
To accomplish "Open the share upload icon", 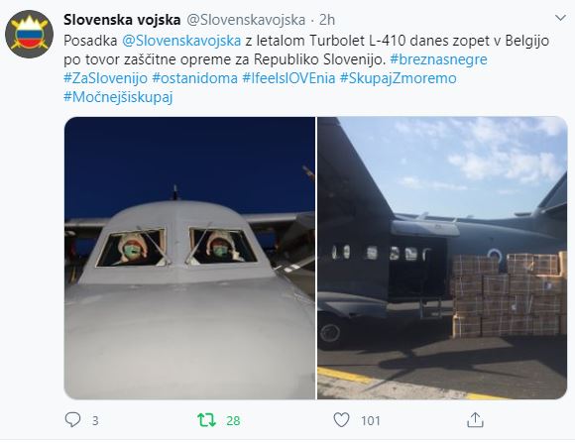I will 475,420.
